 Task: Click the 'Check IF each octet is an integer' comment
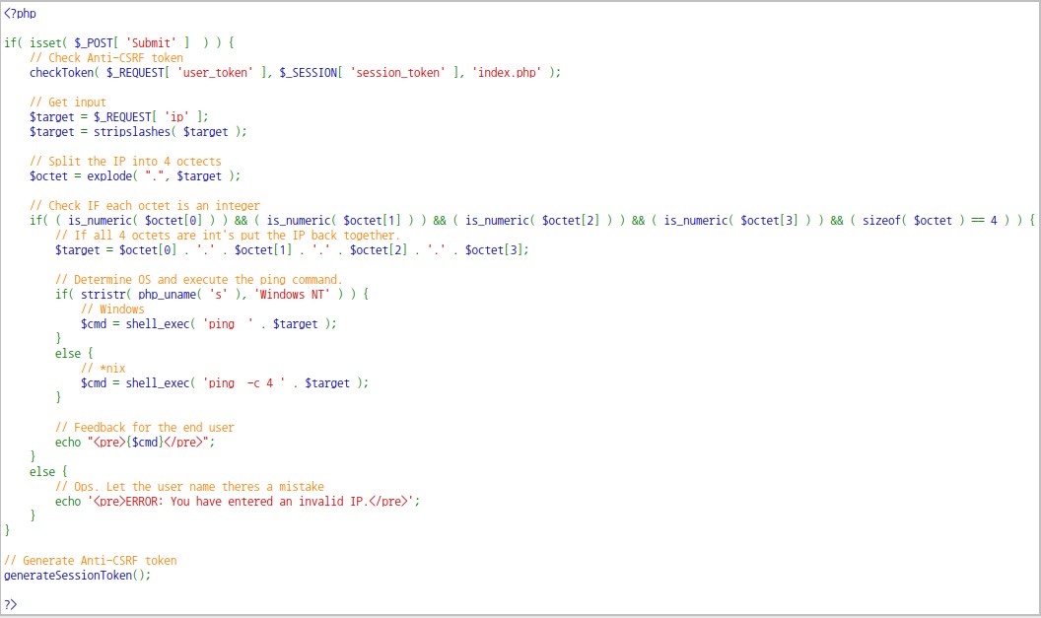click(145, 206)
